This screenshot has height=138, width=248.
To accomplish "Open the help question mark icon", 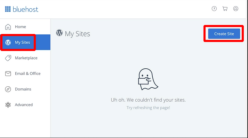I will pyautogui.click(x=214, y=9).
